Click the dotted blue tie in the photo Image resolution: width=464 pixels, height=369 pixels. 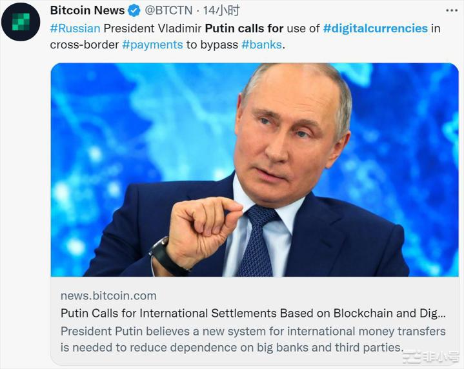(257, 242)
